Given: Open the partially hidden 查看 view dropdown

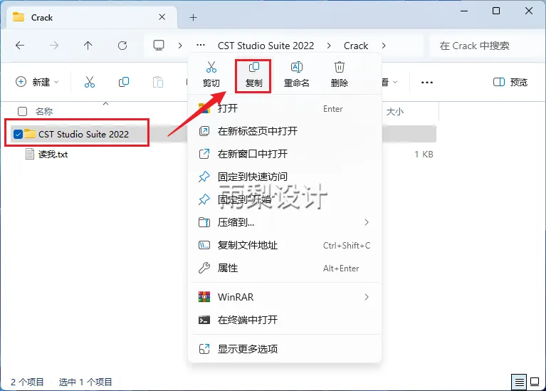Looking at the screenshot, I should point(390,82).
